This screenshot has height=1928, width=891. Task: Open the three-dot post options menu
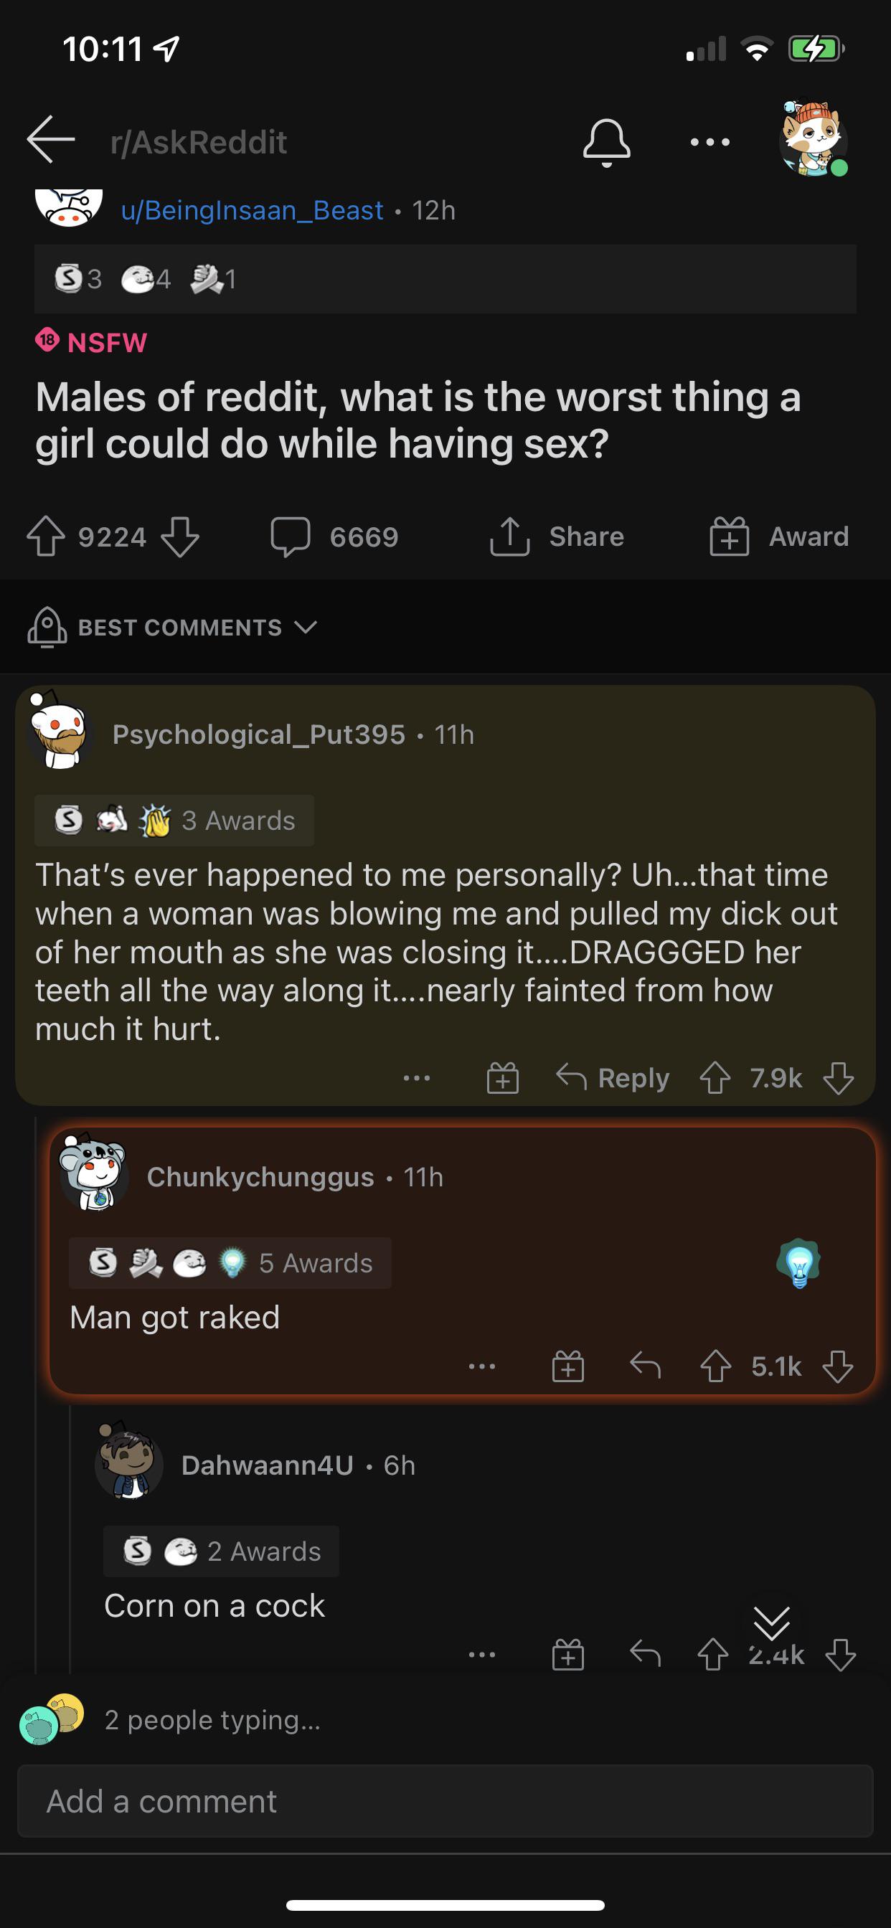click(709, 141)
